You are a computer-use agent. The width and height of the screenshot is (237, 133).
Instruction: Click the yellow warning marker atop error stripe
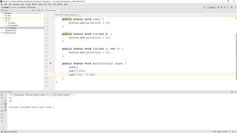(236, 18)
